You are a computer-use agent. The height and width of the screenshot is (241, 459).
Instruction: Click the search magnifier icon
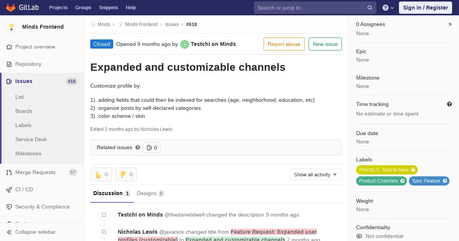pyautogui.click(x=370, y=8)
